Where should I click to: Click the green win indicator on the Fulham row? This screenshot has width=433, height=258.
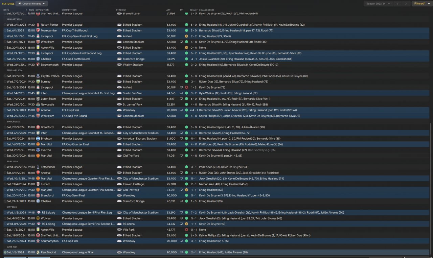coord(186,184)
